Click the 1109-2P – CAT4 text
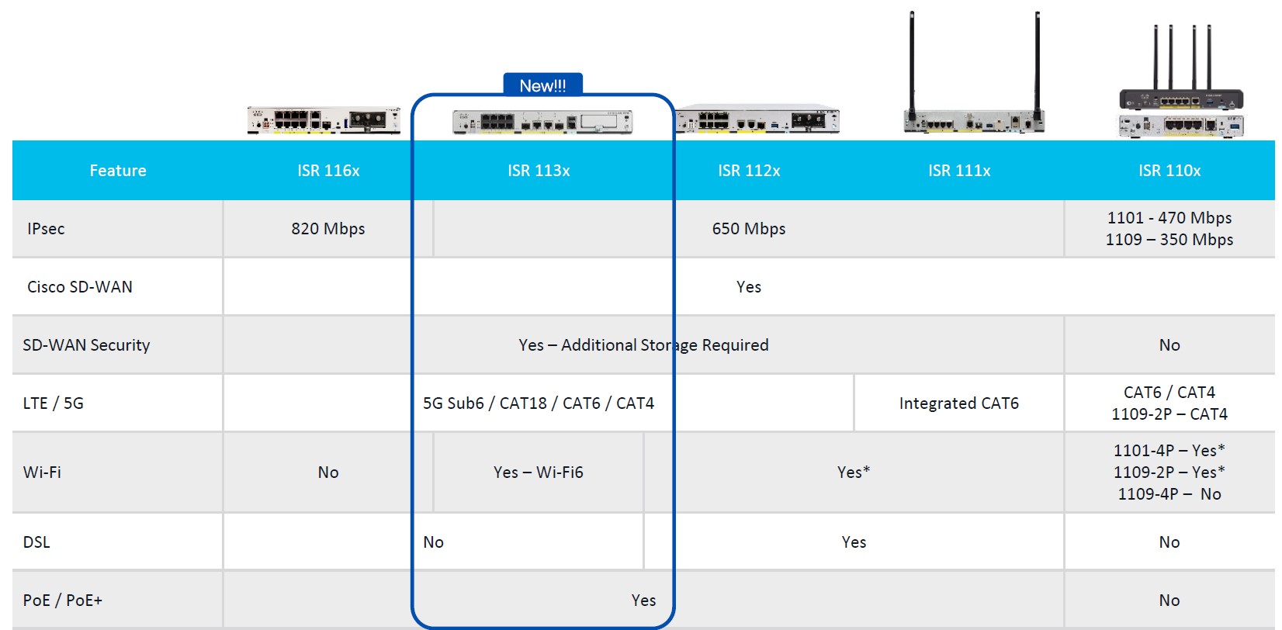This screenshot has width=1282, height=630. pyautogui.click(x=1169, y=414)
